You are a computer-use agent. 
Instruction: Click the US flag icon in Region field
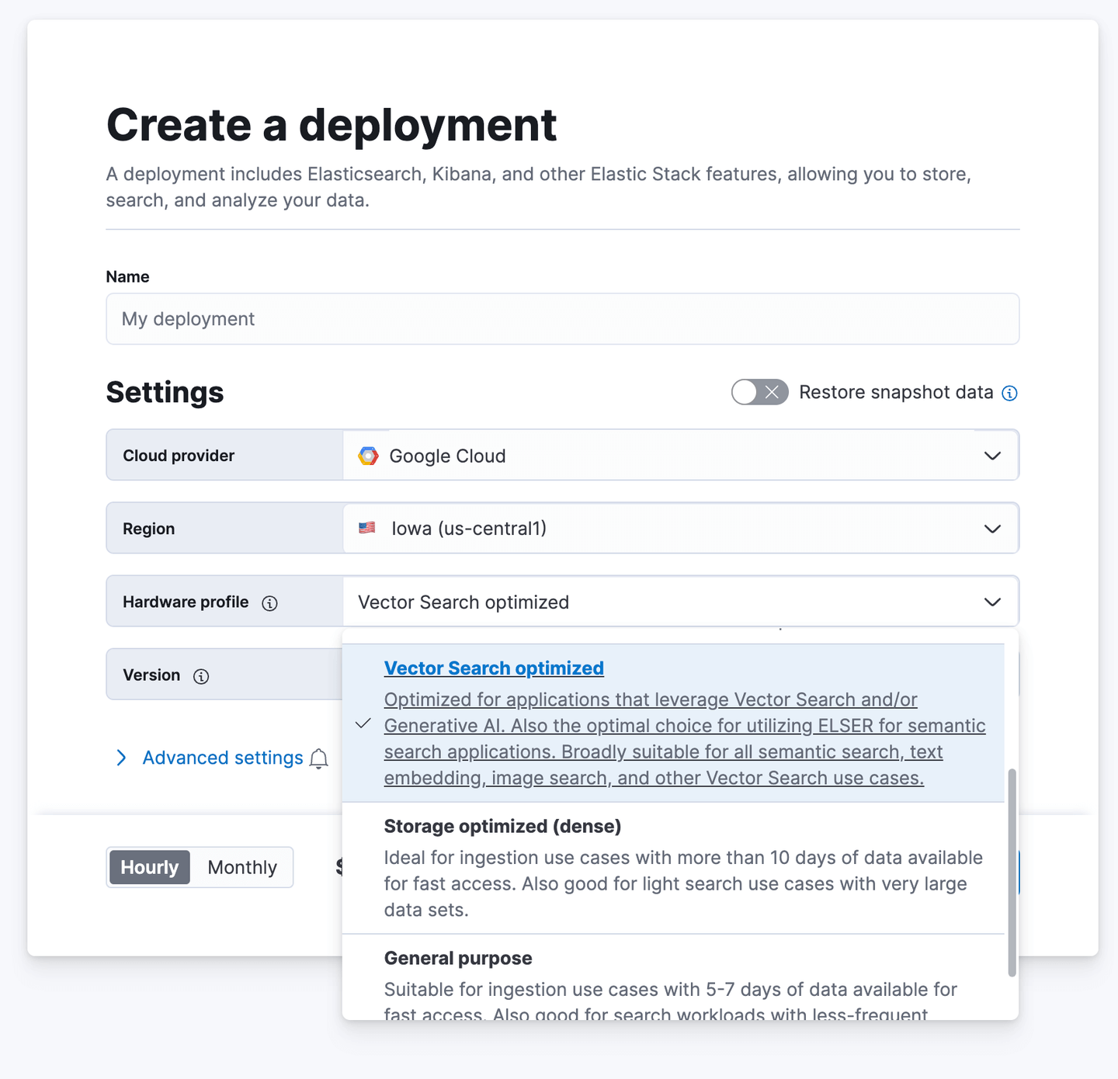366,528
